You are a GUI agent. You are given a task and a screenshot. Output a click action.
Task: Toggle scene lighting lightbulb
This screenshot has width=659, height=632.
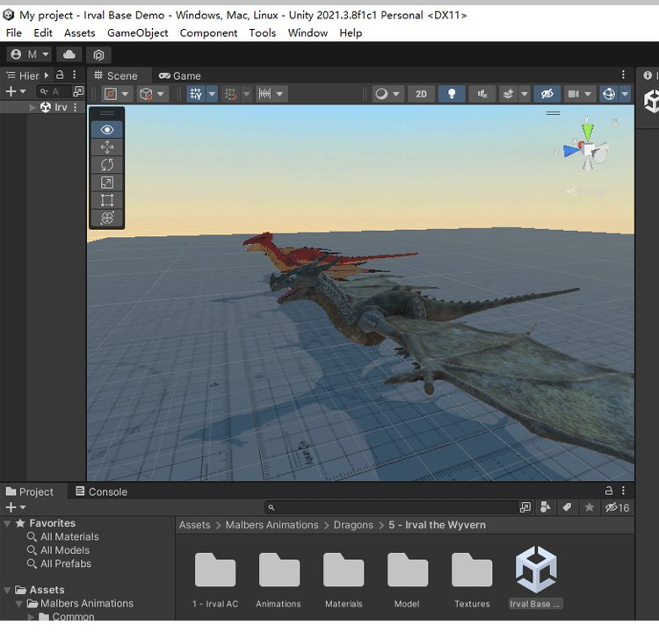(452, 94)
